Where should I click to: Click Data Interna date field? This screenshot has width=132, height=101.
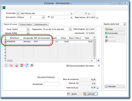tap(91, 17)
